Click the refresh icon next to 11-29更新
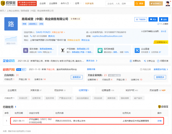172x134 pixels. [x=158, y=24]
